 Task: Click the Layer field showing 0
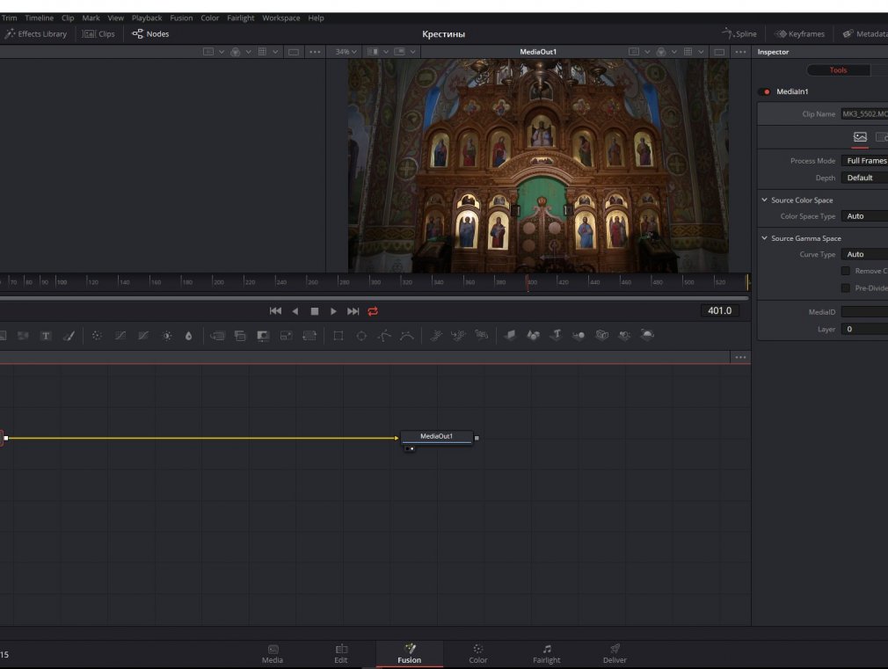pyautogui.click(x=864, y=329)
